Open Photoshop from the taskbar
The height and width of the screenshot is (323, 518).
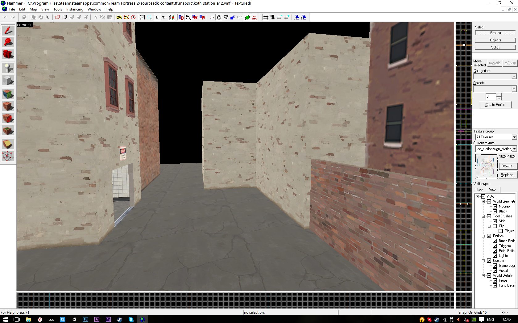(x=85, y=319)
